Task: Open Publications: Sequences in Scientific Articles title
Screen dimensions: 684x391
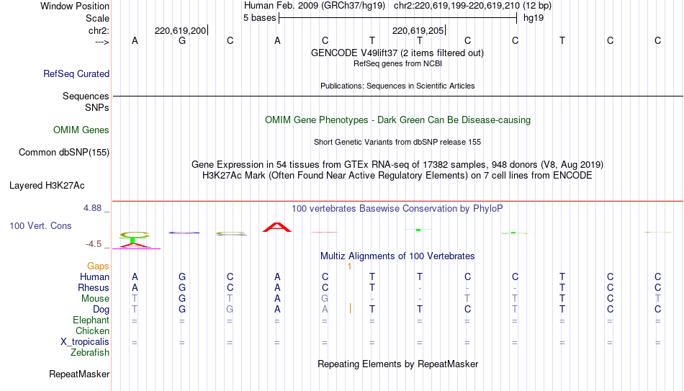Action: [x=397, y=86]
